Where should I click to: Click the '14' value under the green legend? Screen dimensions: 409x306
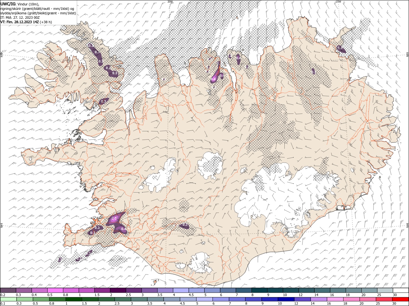click(313, 304)
